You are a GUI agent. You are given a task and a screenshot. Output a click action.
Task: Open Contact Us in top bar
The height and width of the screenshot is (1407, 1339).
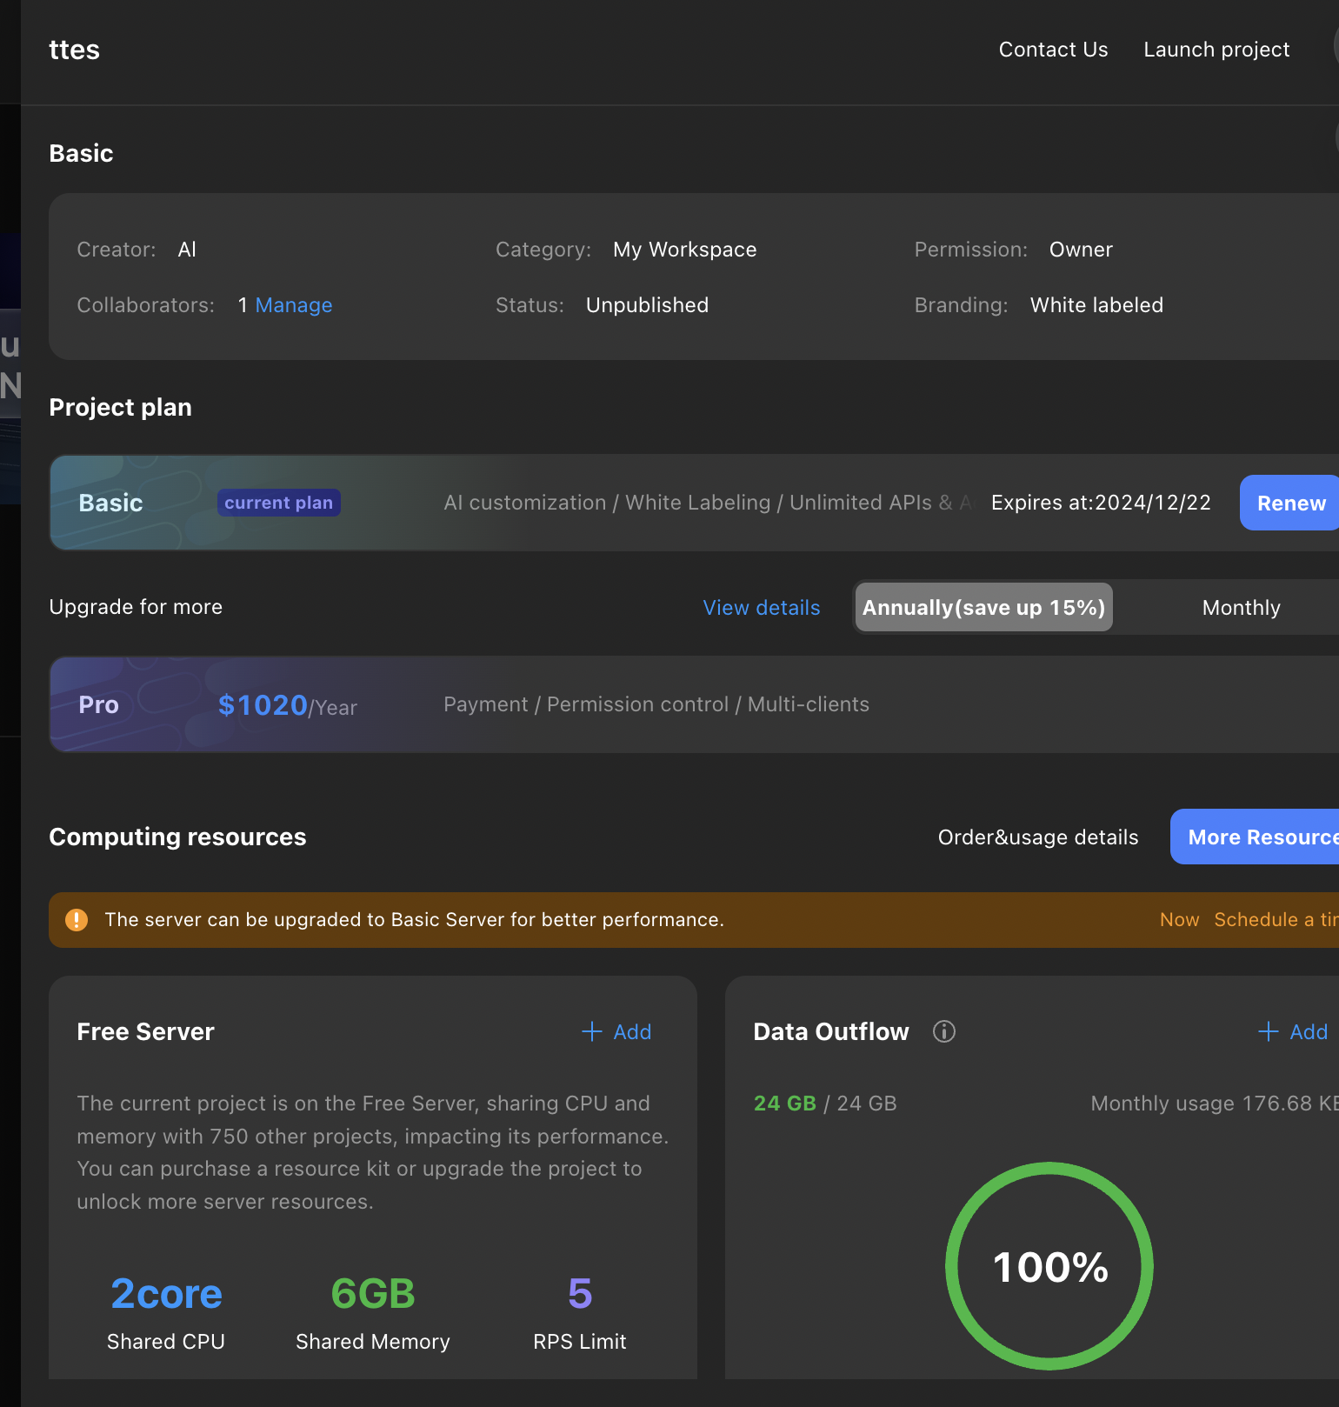(x=1053, y=50)
